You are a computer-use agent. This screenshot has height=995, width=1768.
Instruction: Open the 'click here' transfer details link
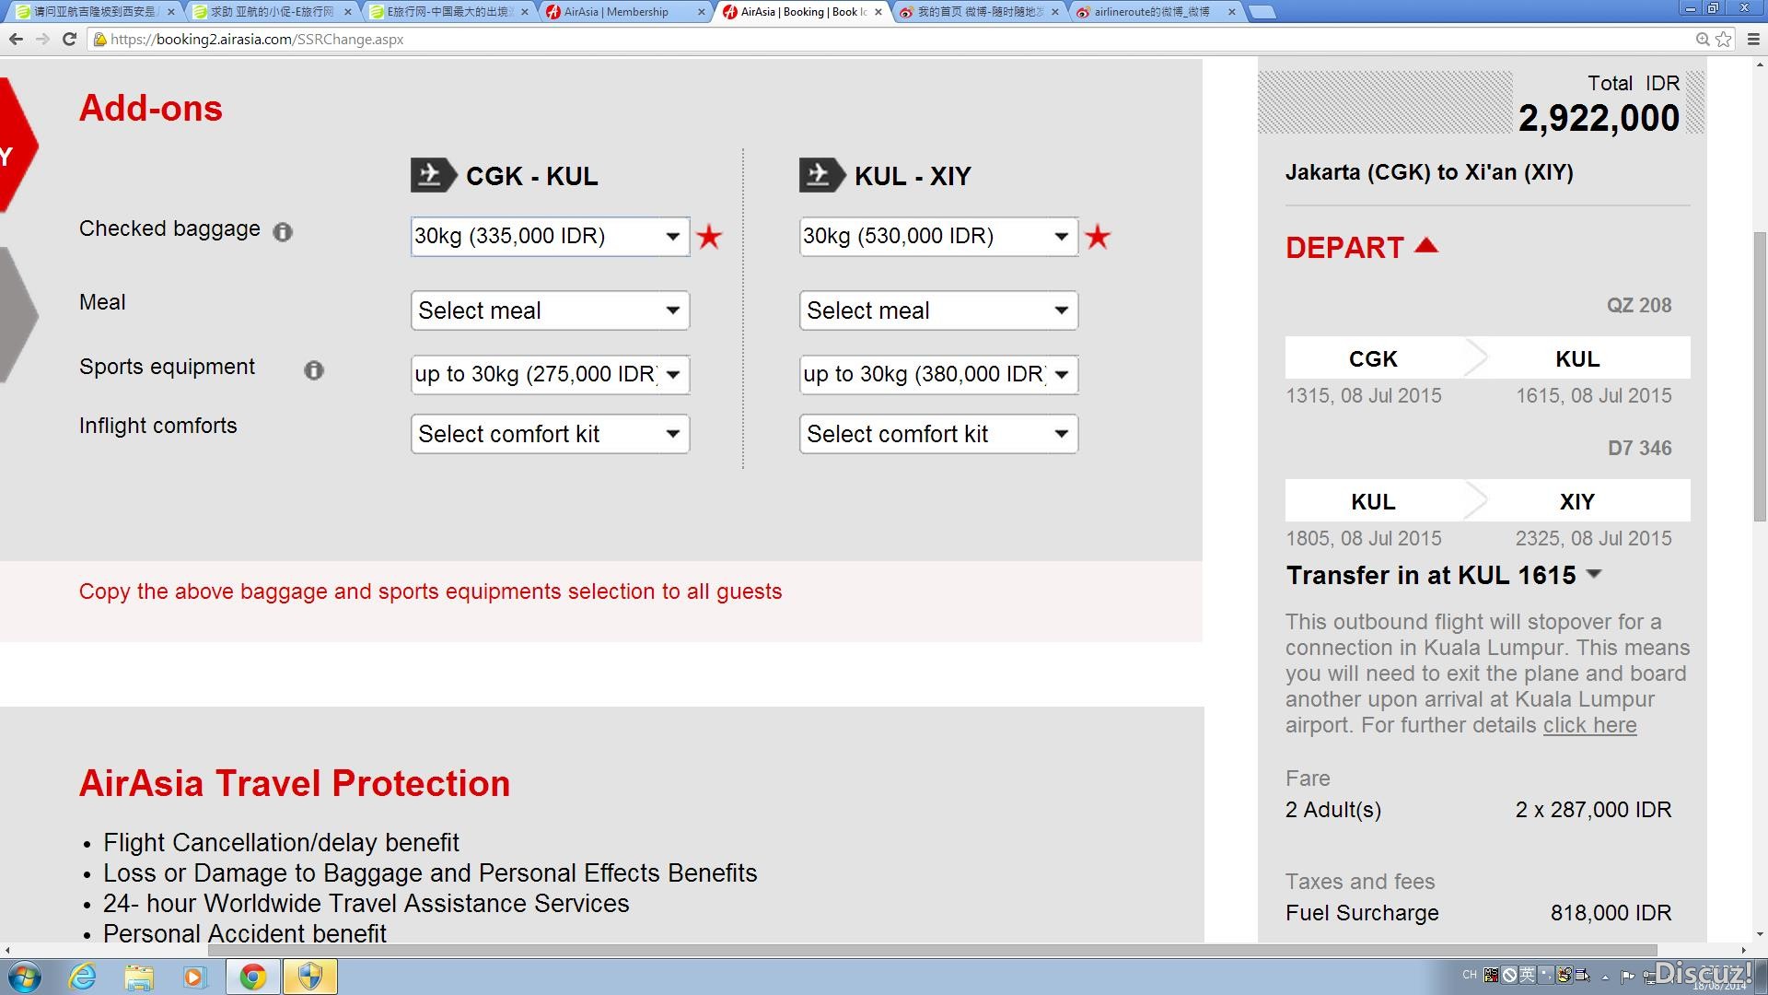point(1589,726)
